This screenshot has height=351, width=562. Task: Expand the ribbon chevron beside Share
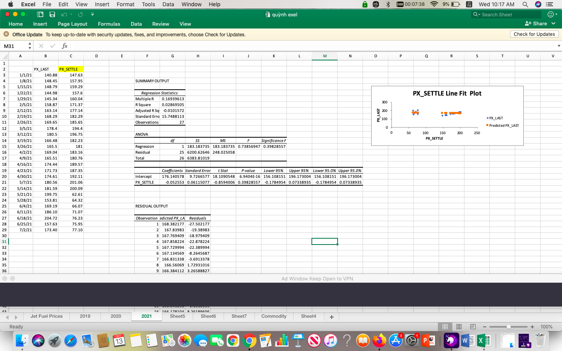click(553, 24)
